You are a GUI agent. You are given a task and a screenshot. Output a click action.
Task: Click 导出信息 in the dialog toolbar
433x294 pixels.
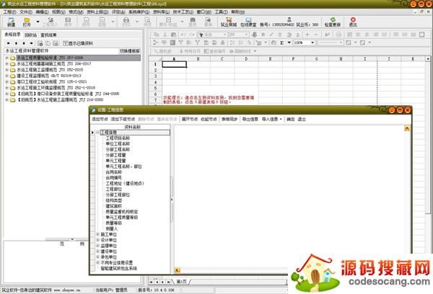pos(250,119)
